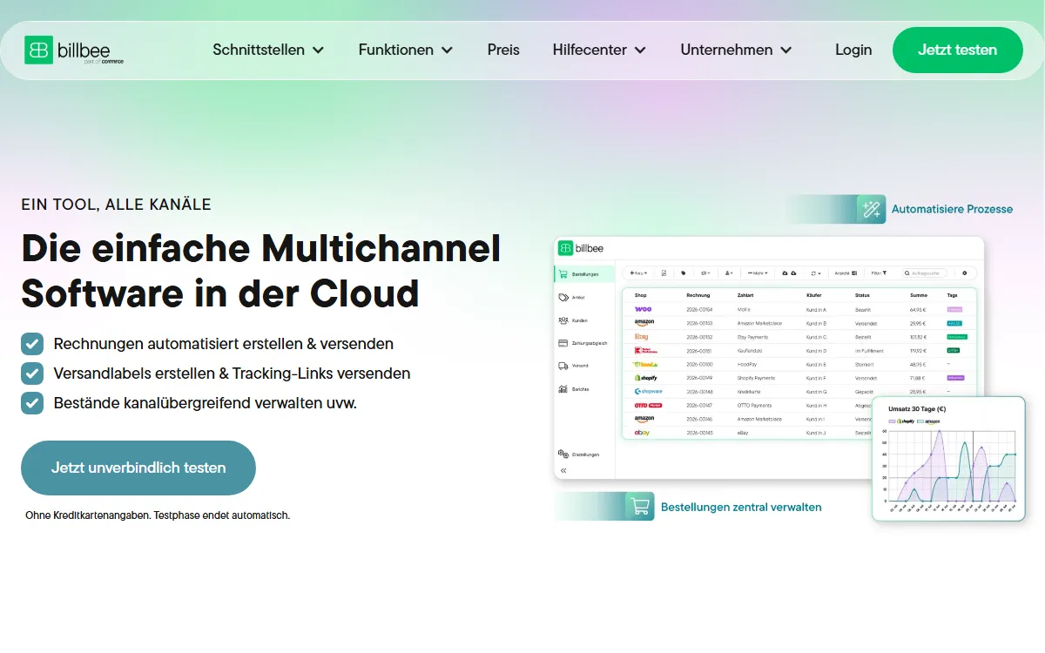This screenshot has height=653, width=1045.
Task: Click the purple tag in Woo row
Action: point(954,309)
